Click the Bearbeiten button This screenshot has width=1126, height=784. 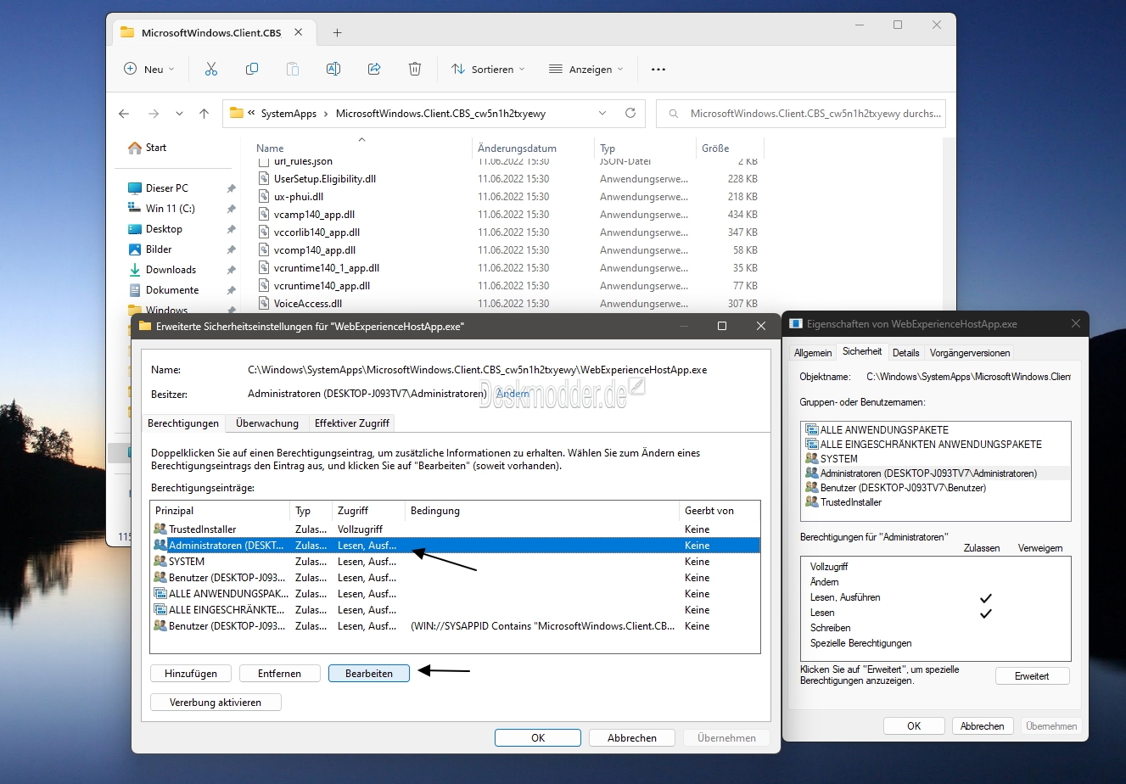[x=369, y=674]
